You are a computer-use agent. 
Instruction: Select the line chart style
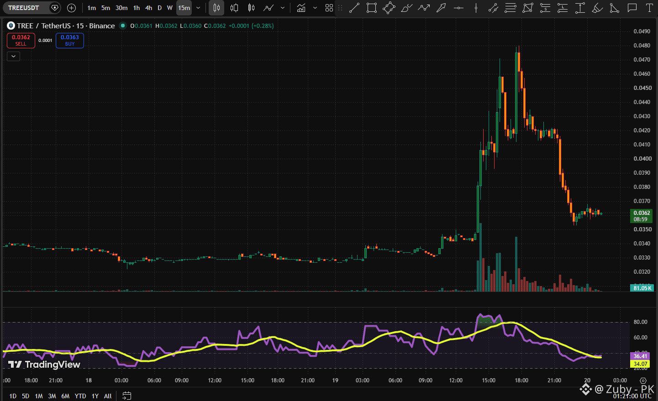coord(268,8)
